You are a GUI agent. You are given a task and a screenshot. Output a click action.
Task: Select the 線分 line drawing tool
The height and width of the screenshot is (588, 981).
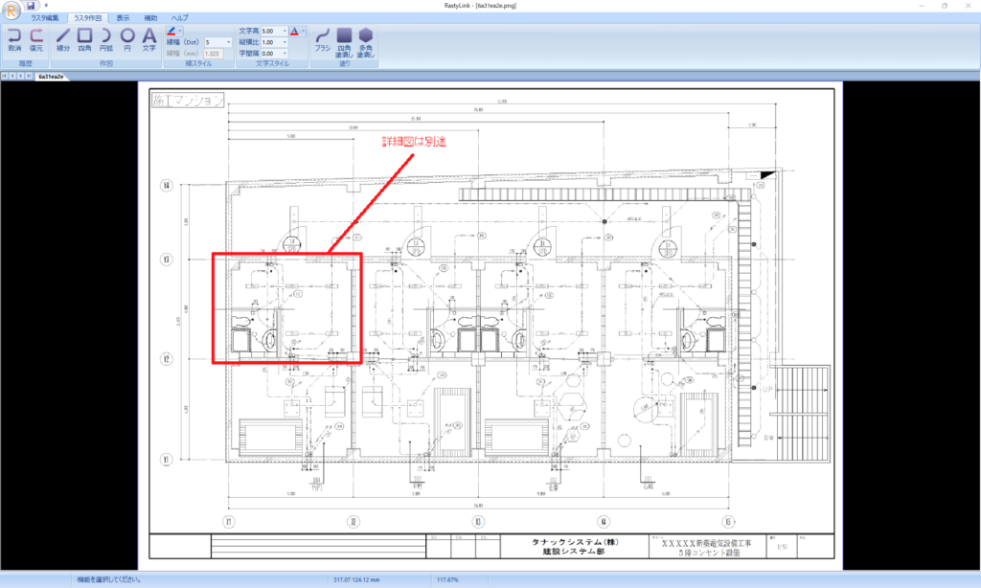tap(63, 39)
